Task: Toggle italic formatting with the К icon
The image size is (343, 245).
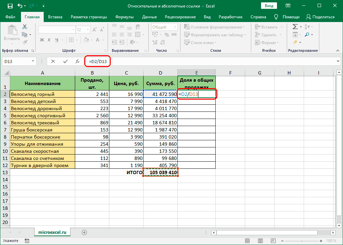Action: 50,40
